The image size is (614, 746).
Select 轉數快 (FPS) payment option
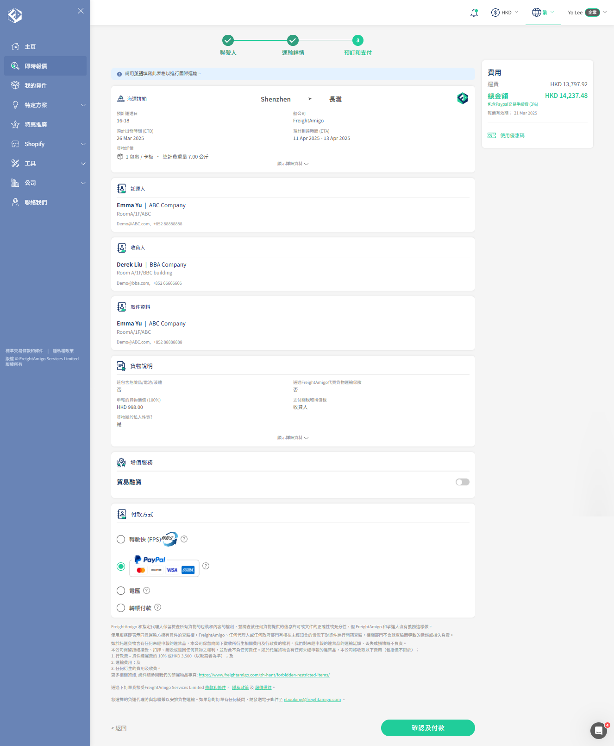121,539
